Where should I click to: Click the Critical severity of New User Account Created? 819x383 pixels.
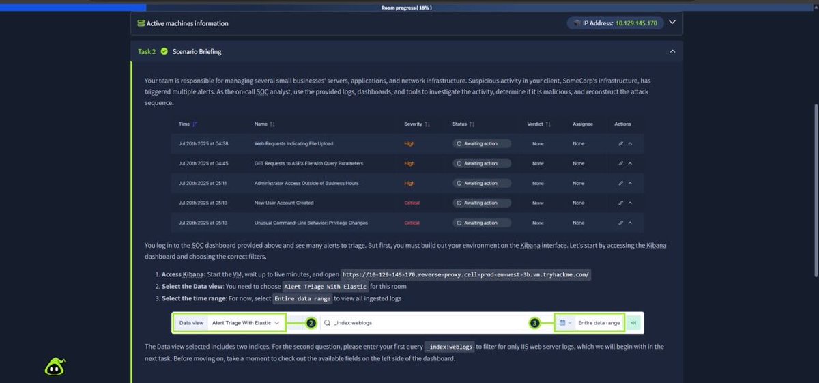click(412, 203)
